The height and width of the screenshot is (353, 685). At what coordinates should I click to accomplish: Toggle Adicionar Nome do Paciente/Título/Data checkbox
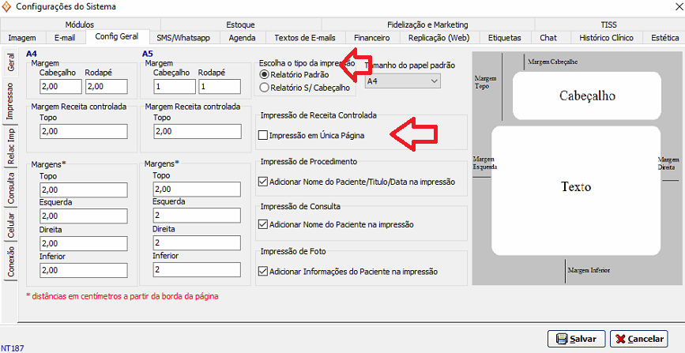click(263, 181)
